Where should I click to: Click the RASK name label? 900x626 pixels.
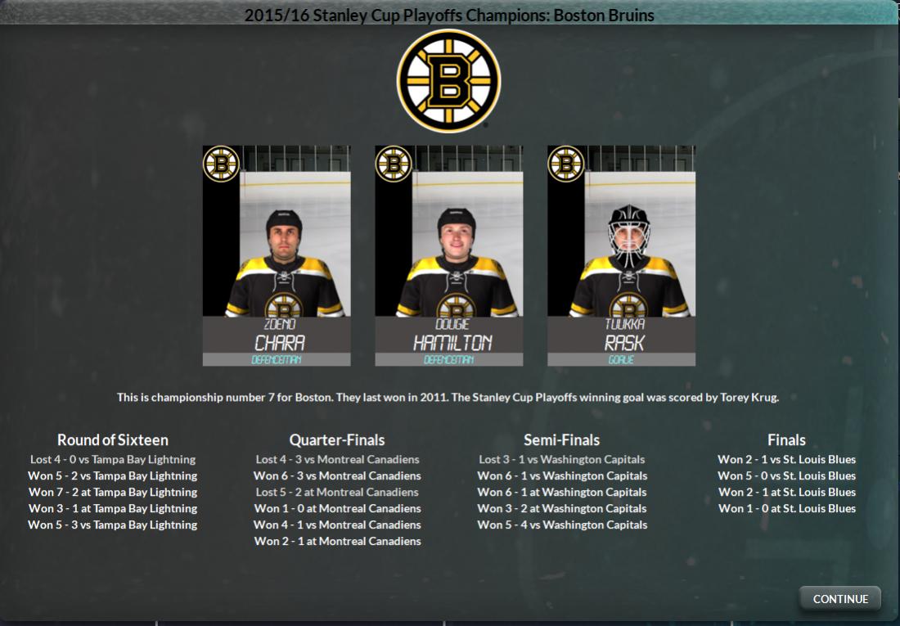pos(624,343)
